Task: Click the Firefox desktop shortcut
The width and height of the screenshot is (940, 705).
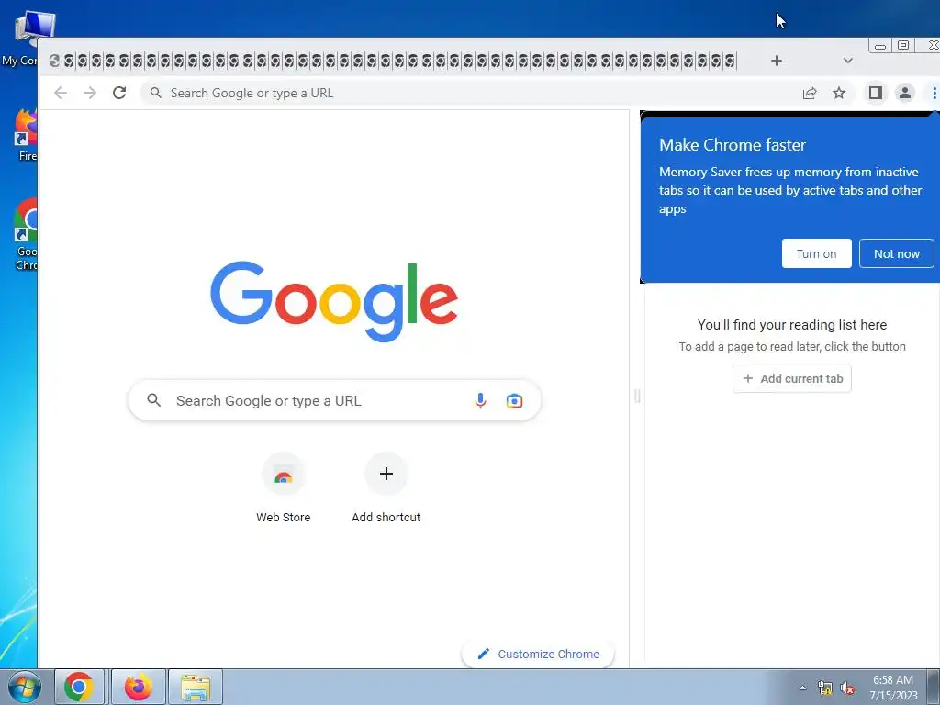Action: pos(24,136)
